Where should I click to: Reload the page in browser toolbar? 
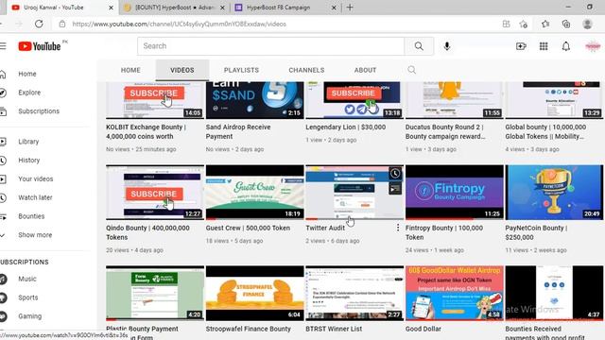click(x=39, y=24)
